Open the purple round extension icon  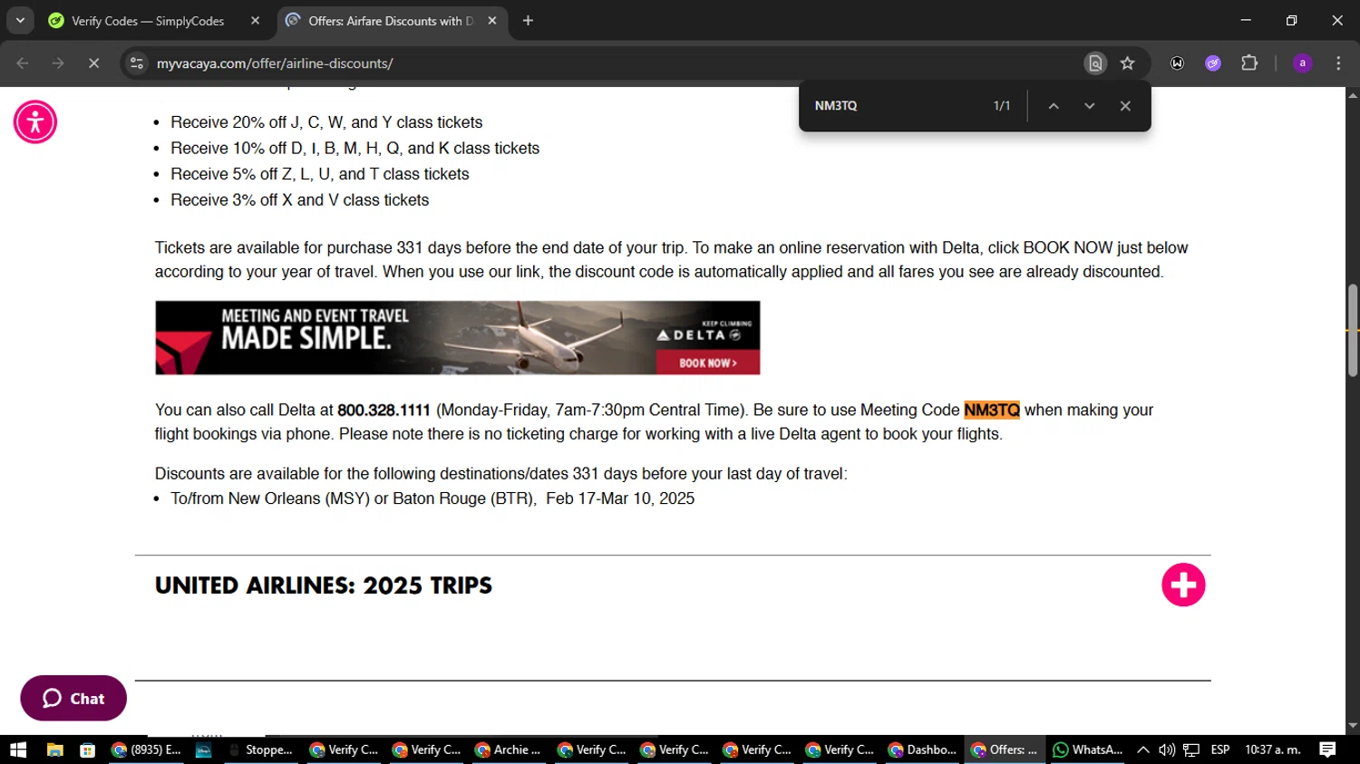coord(1213,63)
